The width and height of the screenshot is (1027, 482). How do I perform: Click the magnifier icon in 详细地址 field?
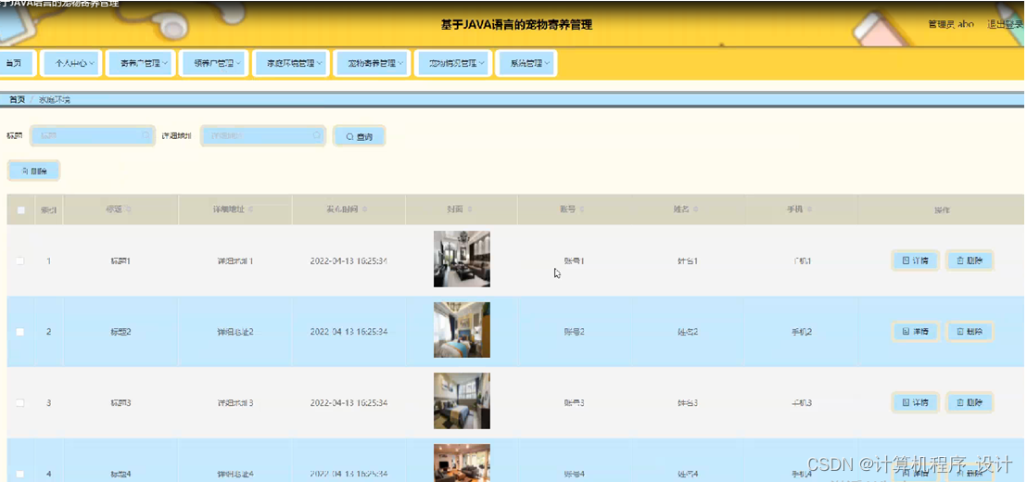click(x=316, y=135)
